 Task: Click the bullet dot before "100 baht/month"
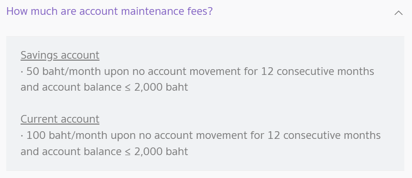[x=22, y=136]
